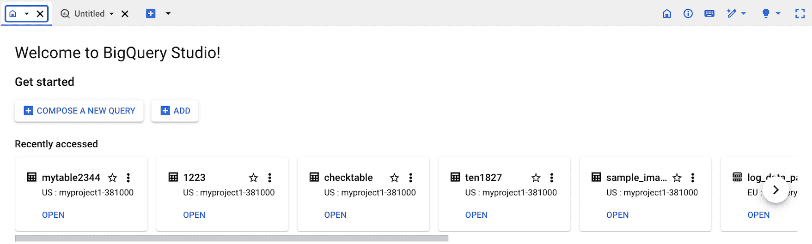Show keyboard shortcuts icon
This screenshot has width=812, height=244.
pyautogui.click(x=709, y=14)
